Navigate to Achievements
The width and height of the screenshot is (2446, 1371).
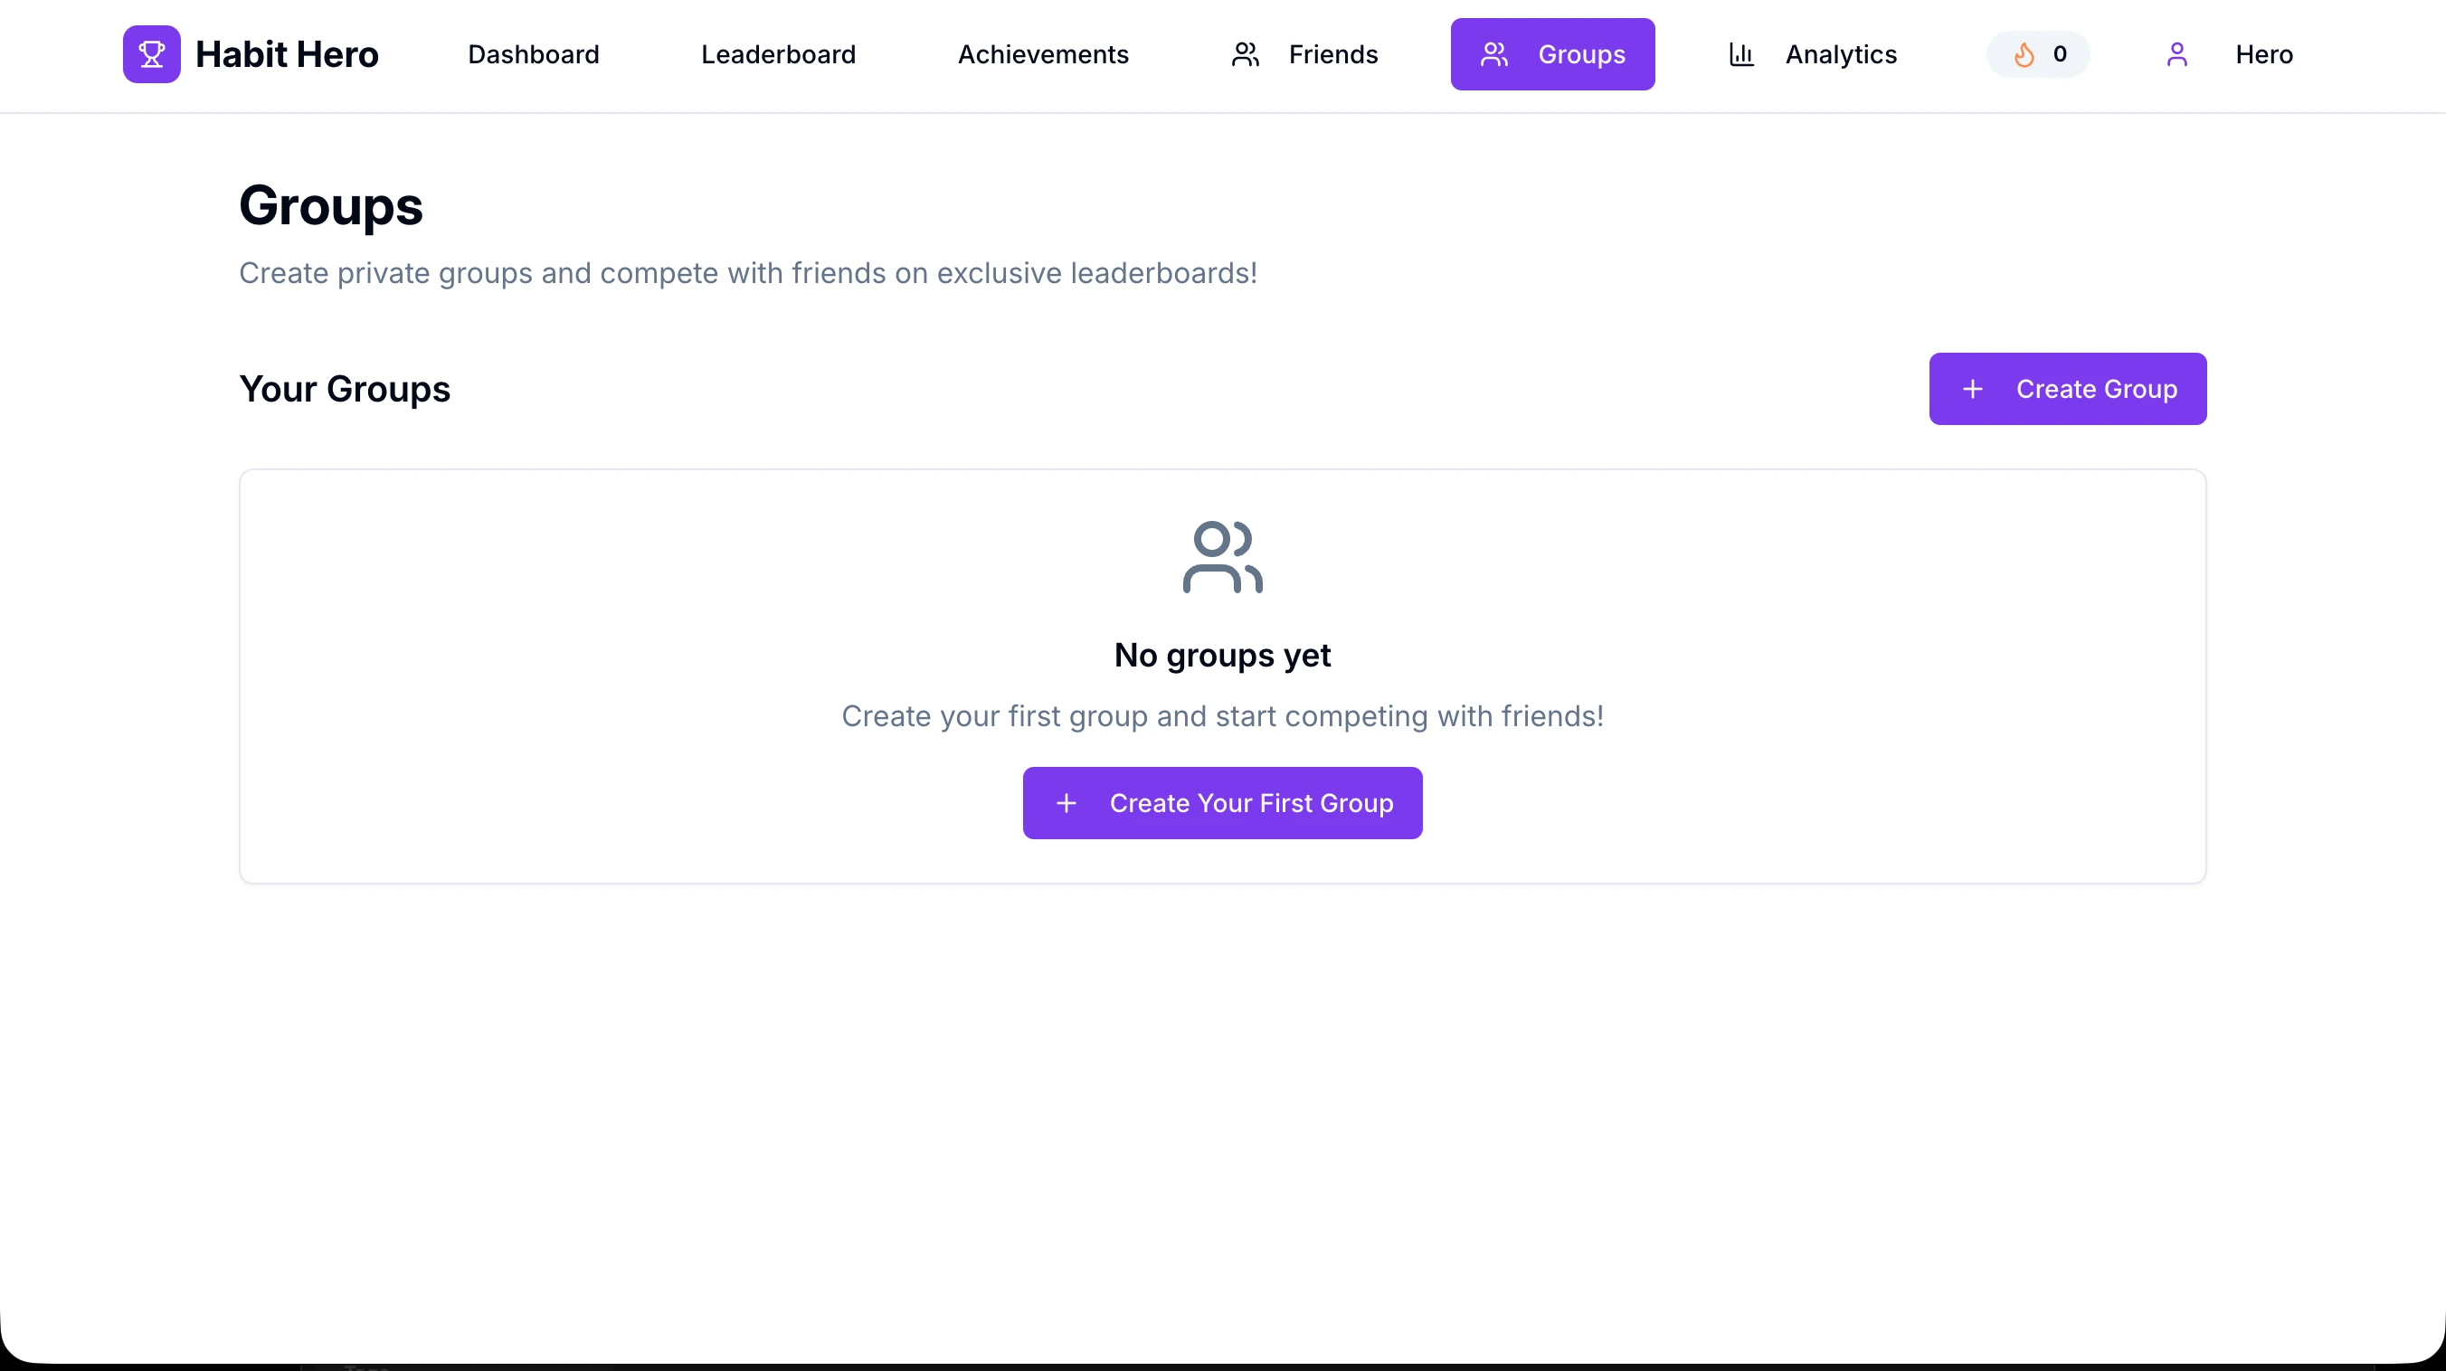[1043, 54]
